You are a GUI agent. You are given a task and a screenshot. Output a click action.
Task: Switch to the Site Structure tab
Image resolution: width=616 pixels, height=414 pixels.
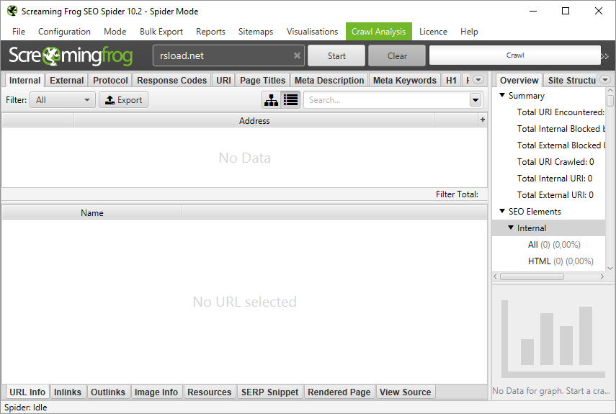(x=571, y=81)
